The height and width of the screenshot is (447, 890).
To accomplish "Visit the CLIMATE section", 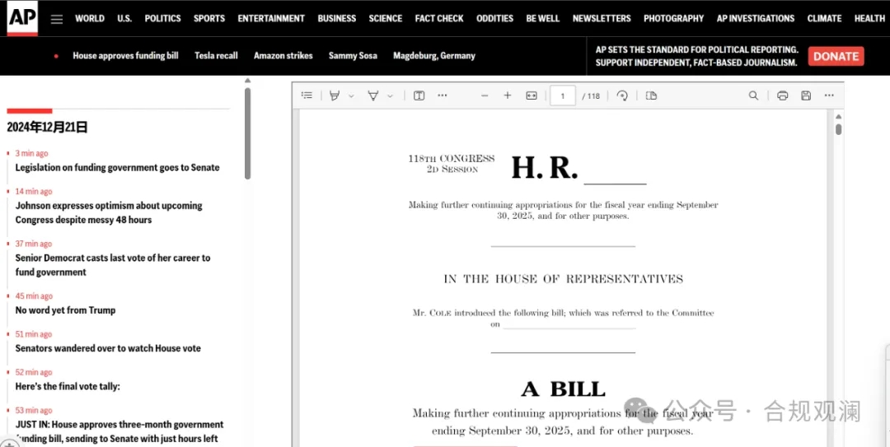I will pos(824,18).
